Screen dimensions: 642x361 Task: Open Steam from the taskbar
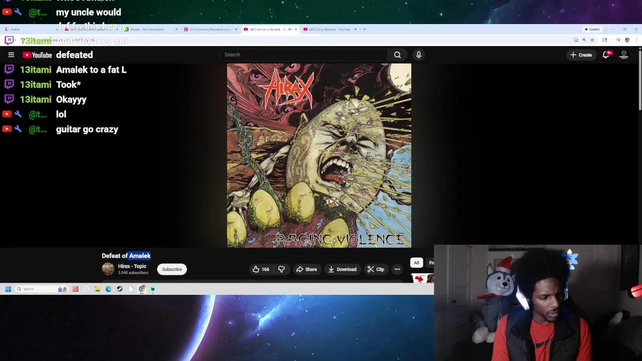[x=119, y=289]
